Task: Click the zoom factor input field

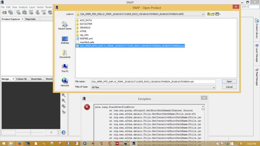Action: coord(9,132)
